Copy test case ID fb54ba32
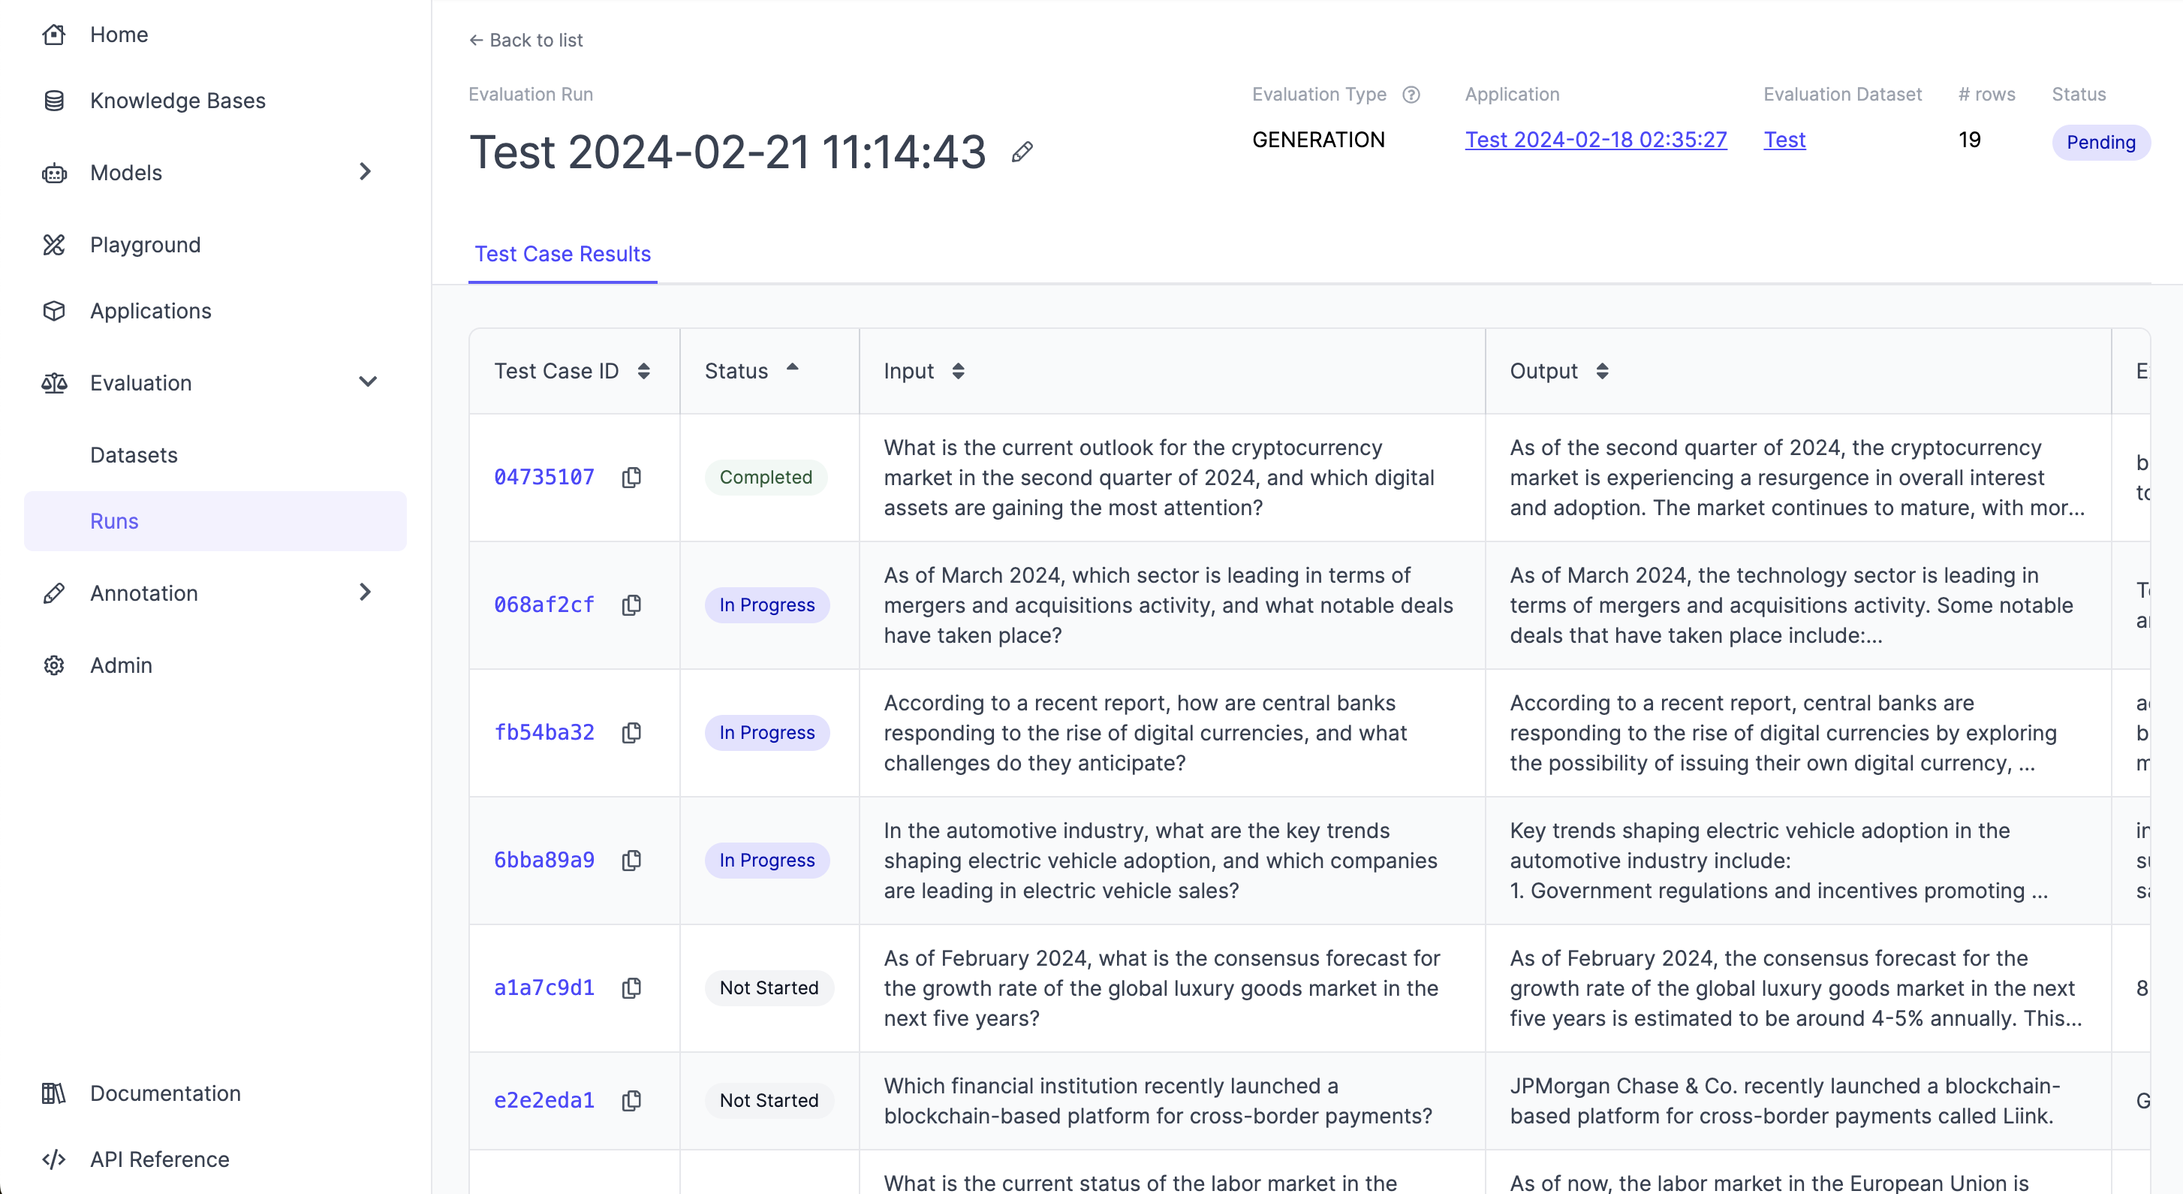 (x=631, y=733)
